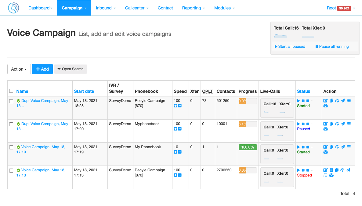Delete the stopped Voice Campaign, May 18, 17:13
The width and height of the screenshot is (362, 206).
(x=331, y=170)
